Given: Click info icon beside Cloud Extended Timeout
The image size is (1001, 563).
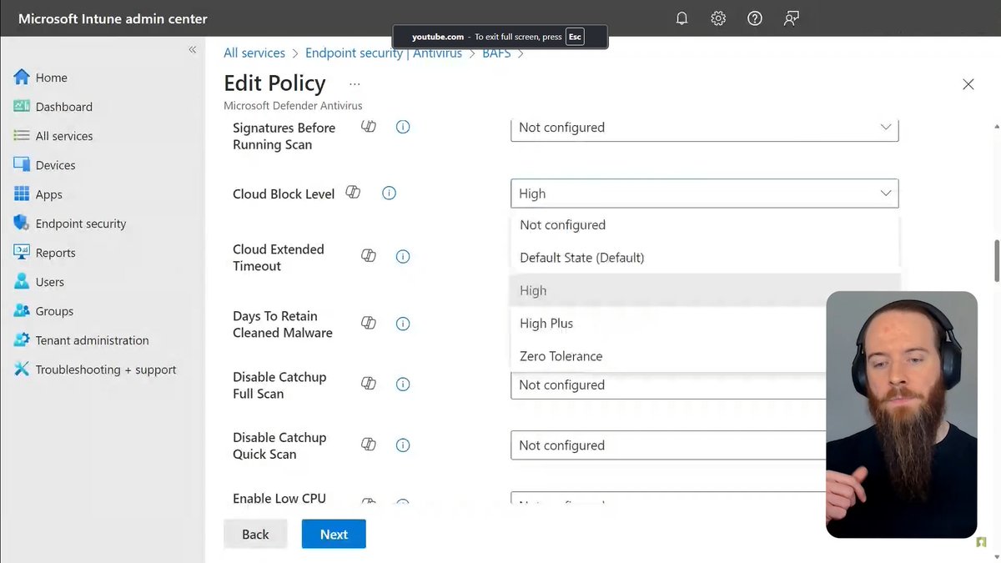Looking at the screenshot, I should pos(403,256).
